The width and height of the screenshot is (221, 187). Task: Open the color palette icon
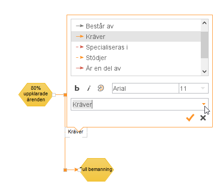pyautogui.click(x=101, y=88)
